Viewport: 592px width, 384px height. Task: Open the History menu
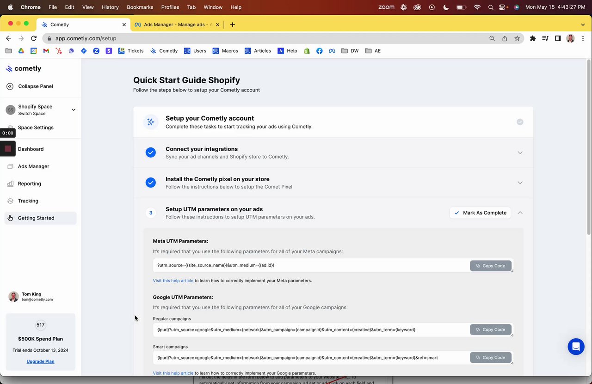click(x=110, y=7)
